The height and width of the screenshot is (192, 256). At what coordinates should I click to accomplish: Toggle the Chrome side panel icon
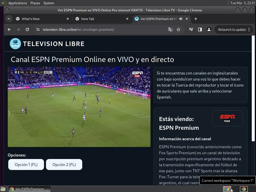[200, 29]
